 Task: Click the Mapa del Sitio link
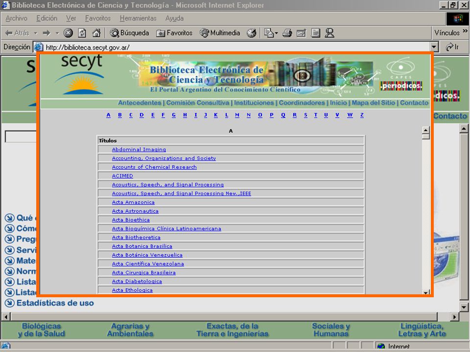pyautogui.click(x=373, y=103)
